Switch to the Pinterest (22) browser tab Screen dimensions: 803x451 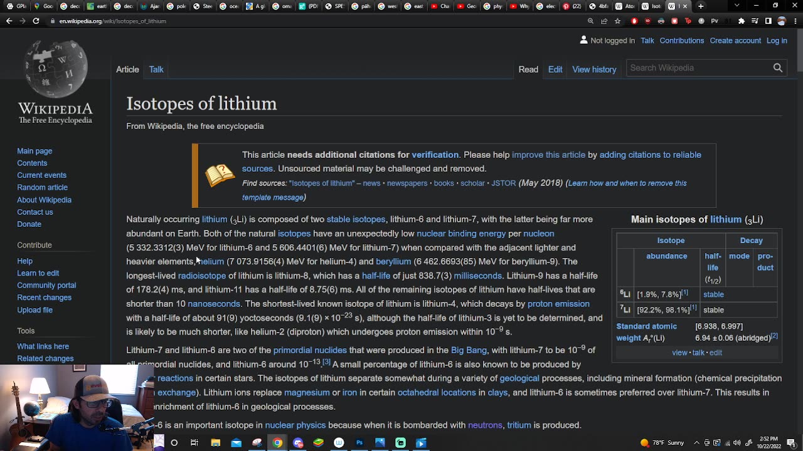pos(572,6)
